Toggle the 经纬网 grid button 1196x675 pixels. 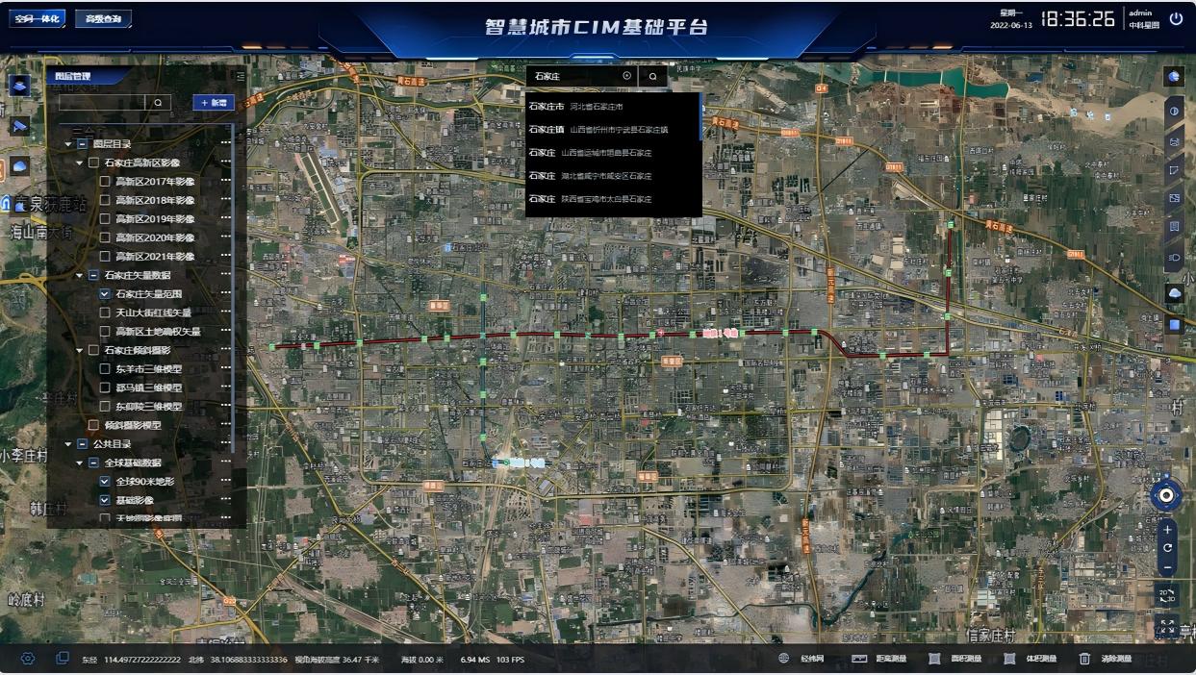tap(802, 659)
